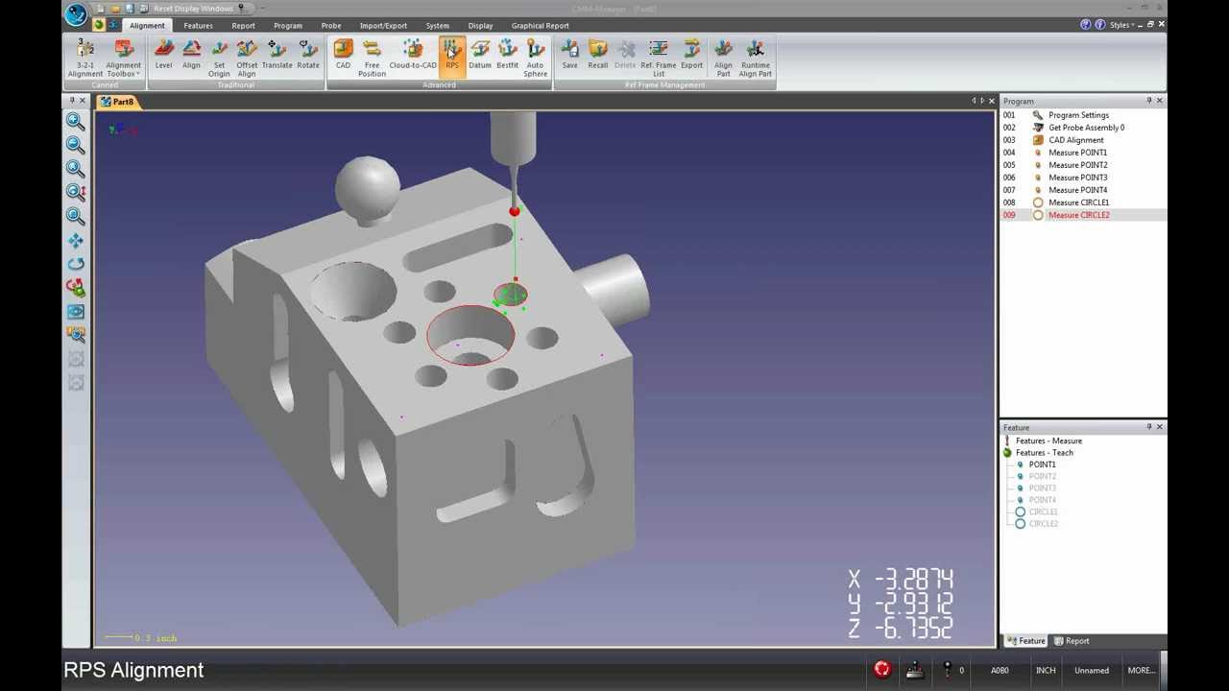Select CIRCLE2 in Feature tree

coord(1043,524)
